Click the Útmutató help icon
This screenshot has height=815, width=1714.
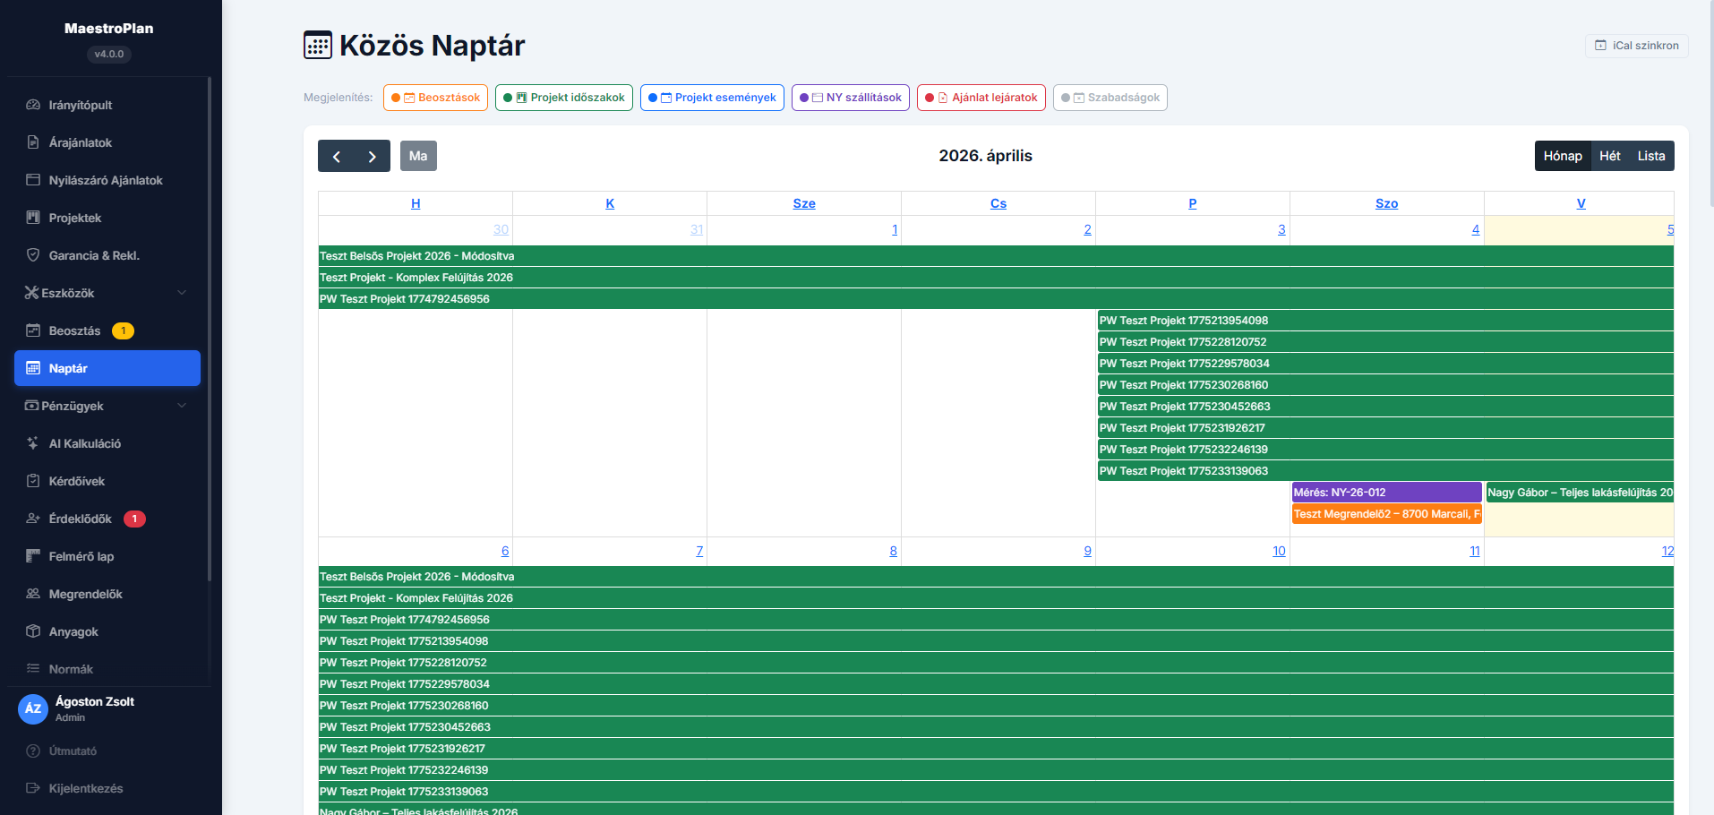33,751
